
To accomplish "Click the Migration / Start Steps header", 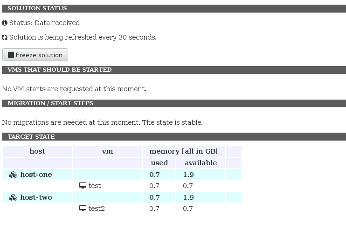I will 50,103.
